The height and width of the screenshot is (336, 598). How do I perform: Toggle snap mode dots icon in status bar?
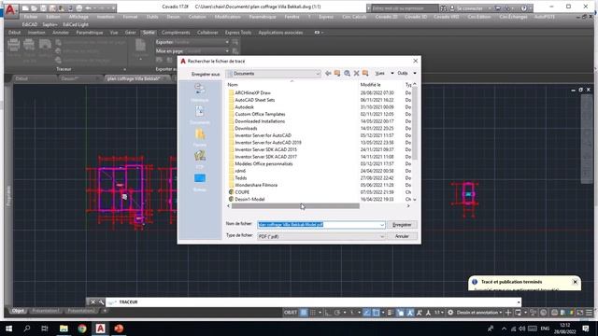313,313
